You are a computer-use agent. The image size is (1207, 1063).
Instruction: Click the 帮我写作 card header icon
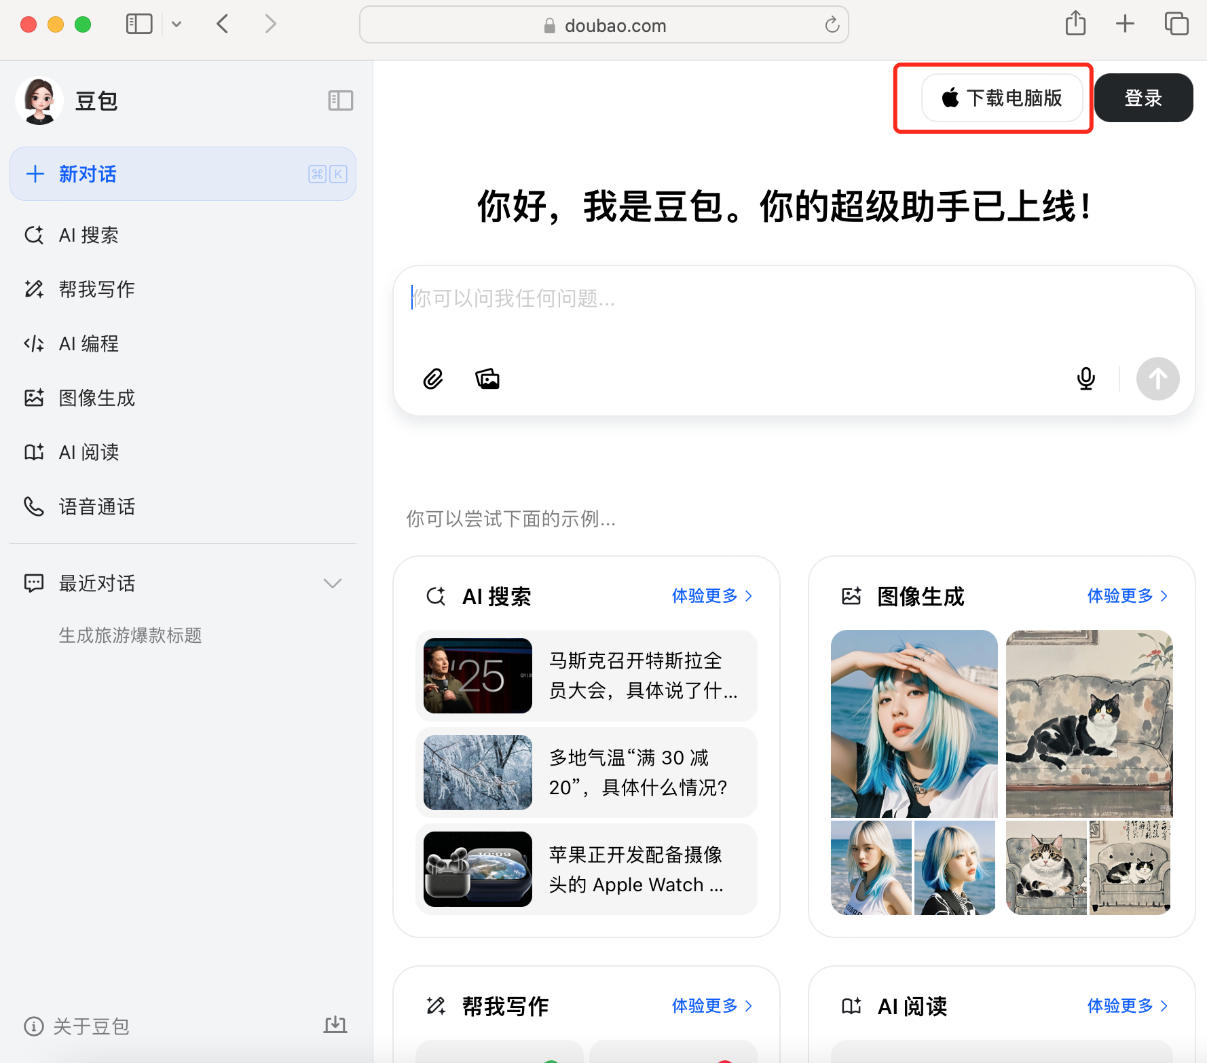[x=436, y=1006]
